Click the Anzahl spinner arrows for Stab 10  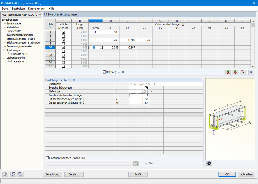tap(101, 47)
